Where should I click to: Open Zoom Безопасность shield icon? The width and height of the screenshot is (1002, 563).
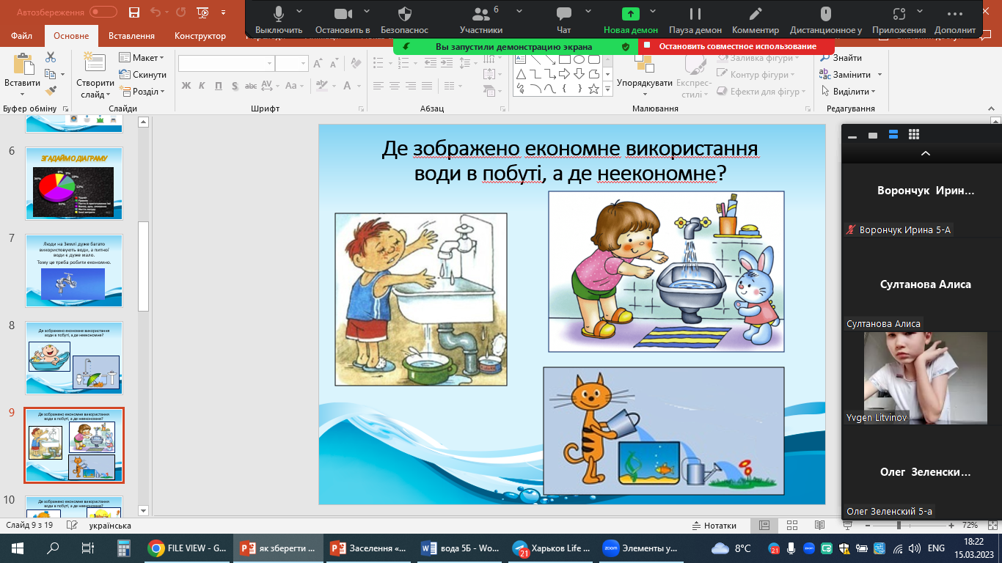pyautogui.click(x=404, y=14)
